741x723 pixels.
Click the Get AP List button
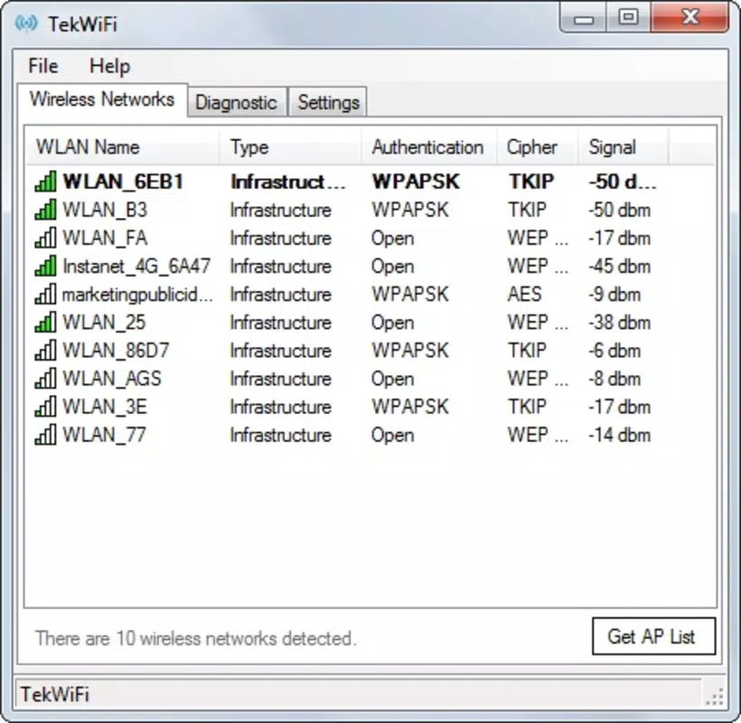pyautogui.click(x=653, y=636)
